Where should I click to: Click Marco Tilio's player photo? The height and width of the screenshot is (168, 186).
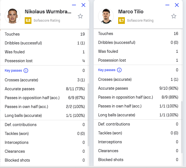106,16
